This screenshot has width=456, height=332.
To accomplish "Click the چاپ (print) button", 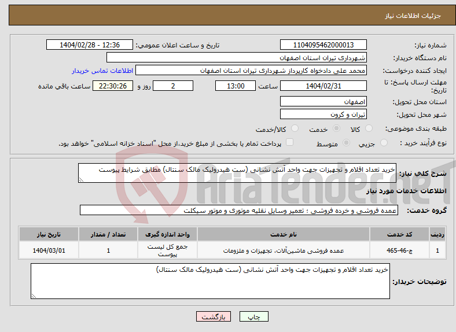I will (253, 316).
